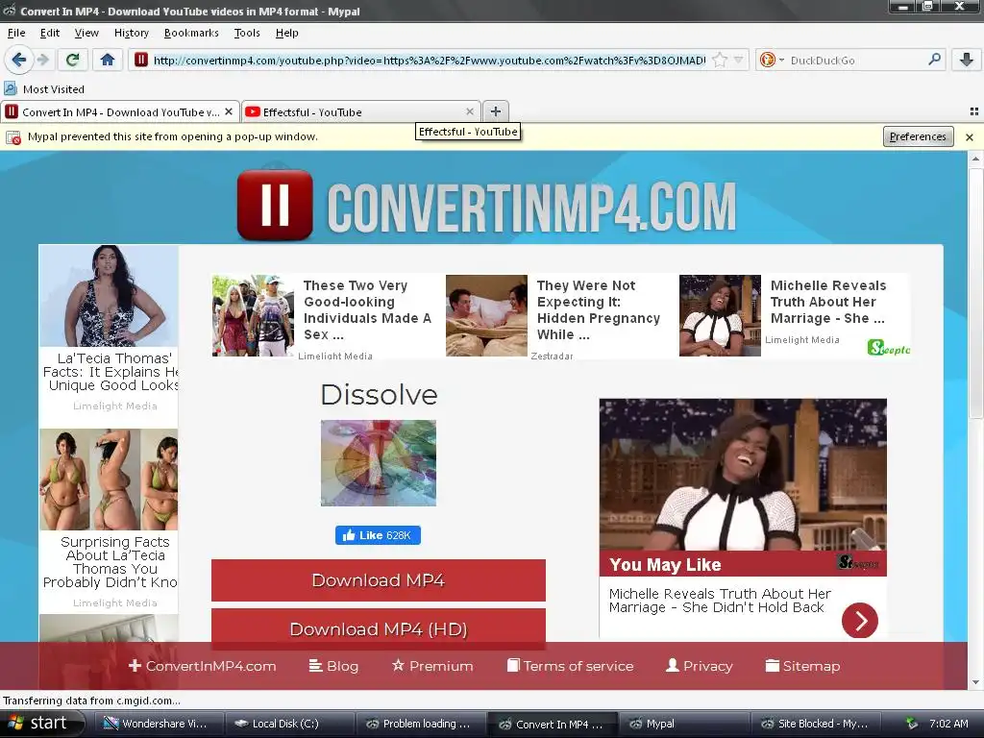Screen dimensions: 984x738
Task: Click the site identity icon in address bar
Action: [x=141, y=60]
